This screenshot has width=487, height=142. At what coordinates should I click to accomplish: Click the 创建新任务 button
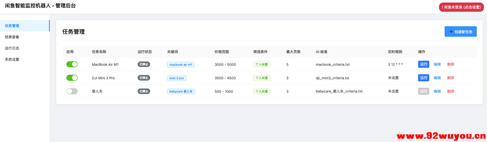coord(460,32)
